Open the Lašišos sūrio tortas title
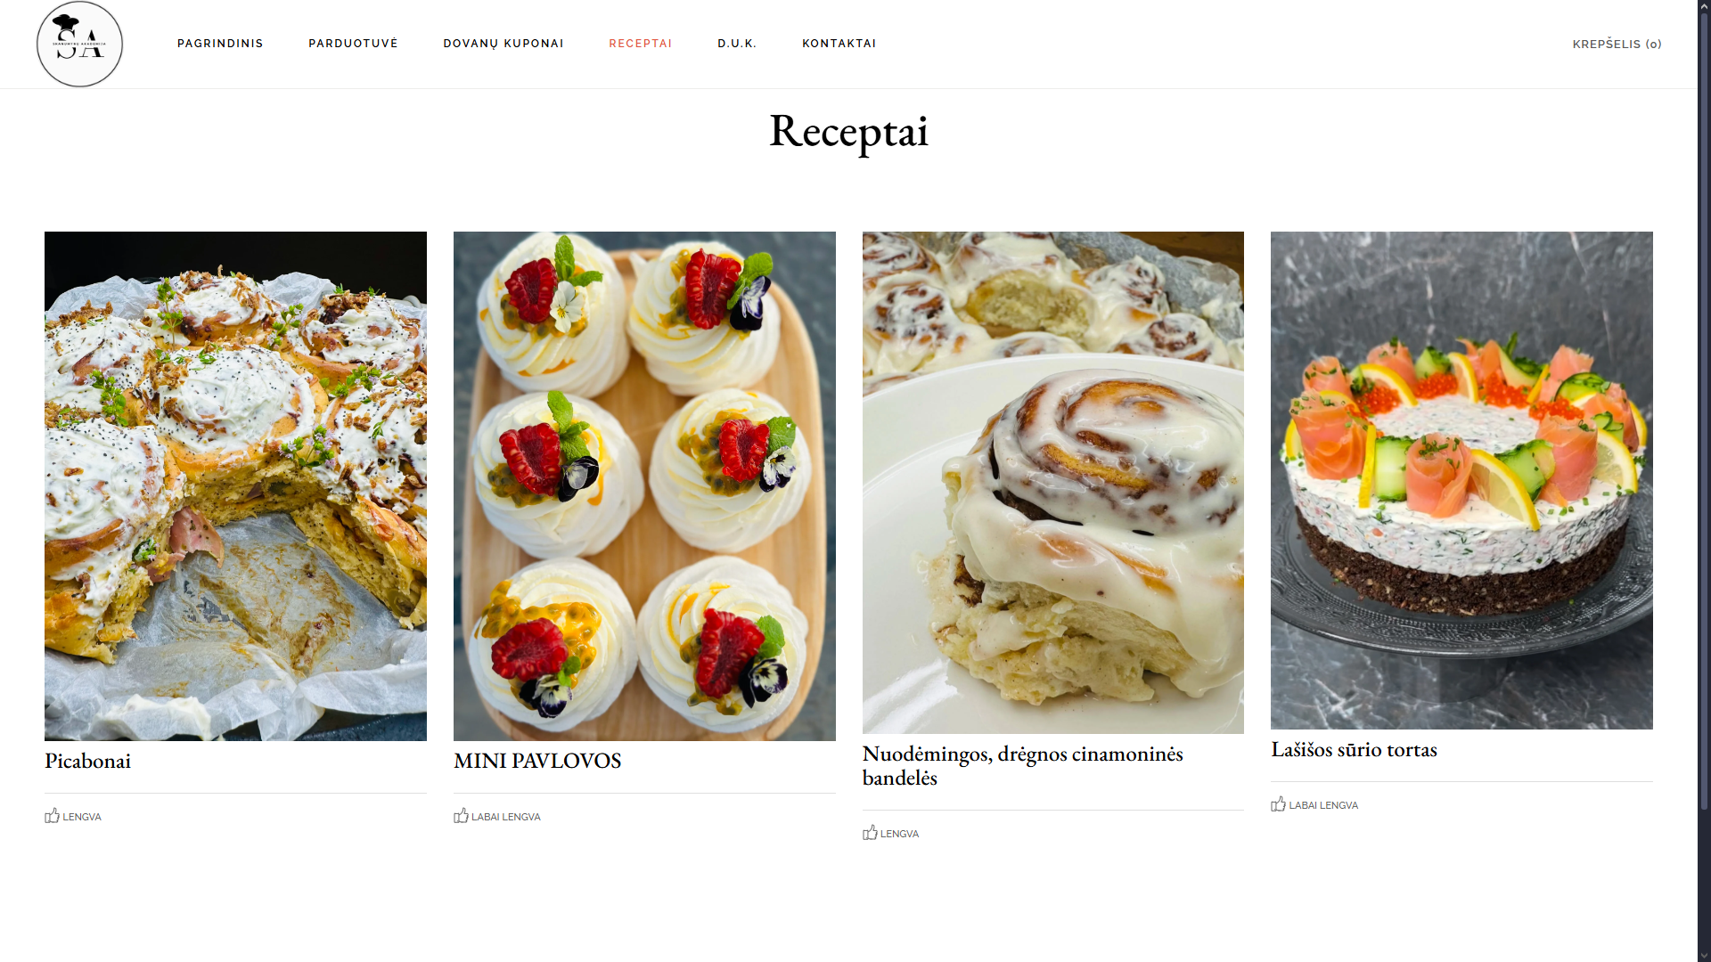Screen dimensions: 1711x962 point(1354,749)
